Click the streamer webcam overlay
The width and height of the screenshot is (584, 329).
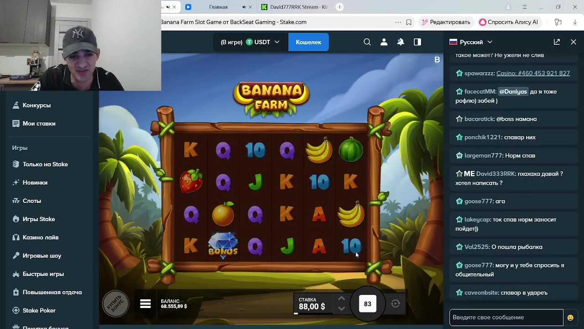[x=80, y=46]
